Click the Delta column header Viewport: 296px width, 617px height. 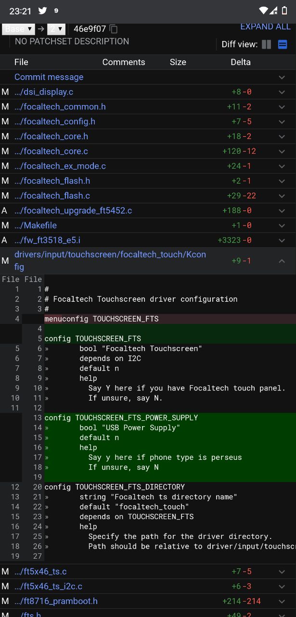point(241,62)
